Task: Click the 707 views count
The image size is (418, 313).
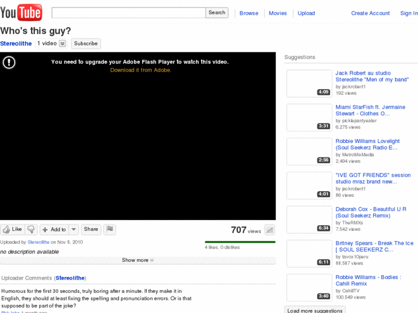Action: [246, 230]
